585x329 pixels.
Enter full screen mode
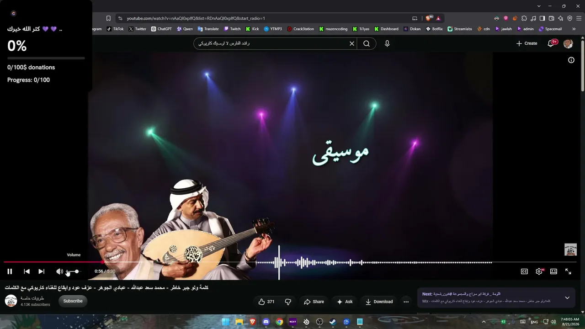(568, 271)
